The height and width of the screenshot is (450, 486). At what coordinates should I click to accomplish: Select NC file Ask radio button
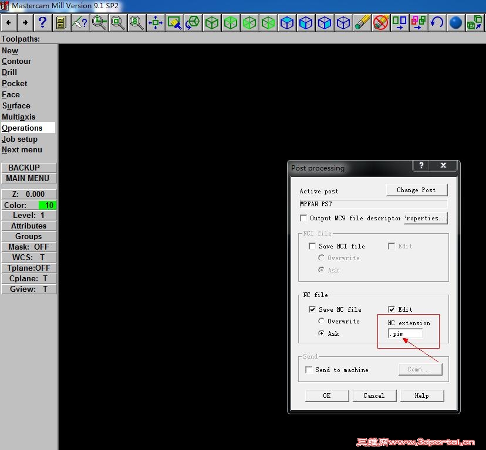pos(322,333)
